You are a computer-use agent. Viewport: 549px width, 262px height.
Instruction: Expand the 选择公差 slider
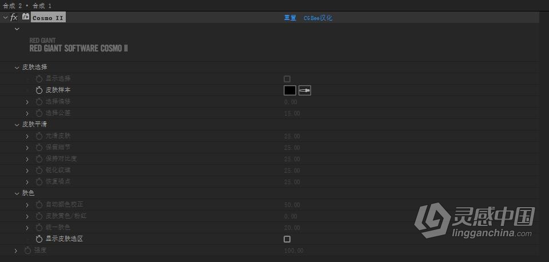coord(27,113)
